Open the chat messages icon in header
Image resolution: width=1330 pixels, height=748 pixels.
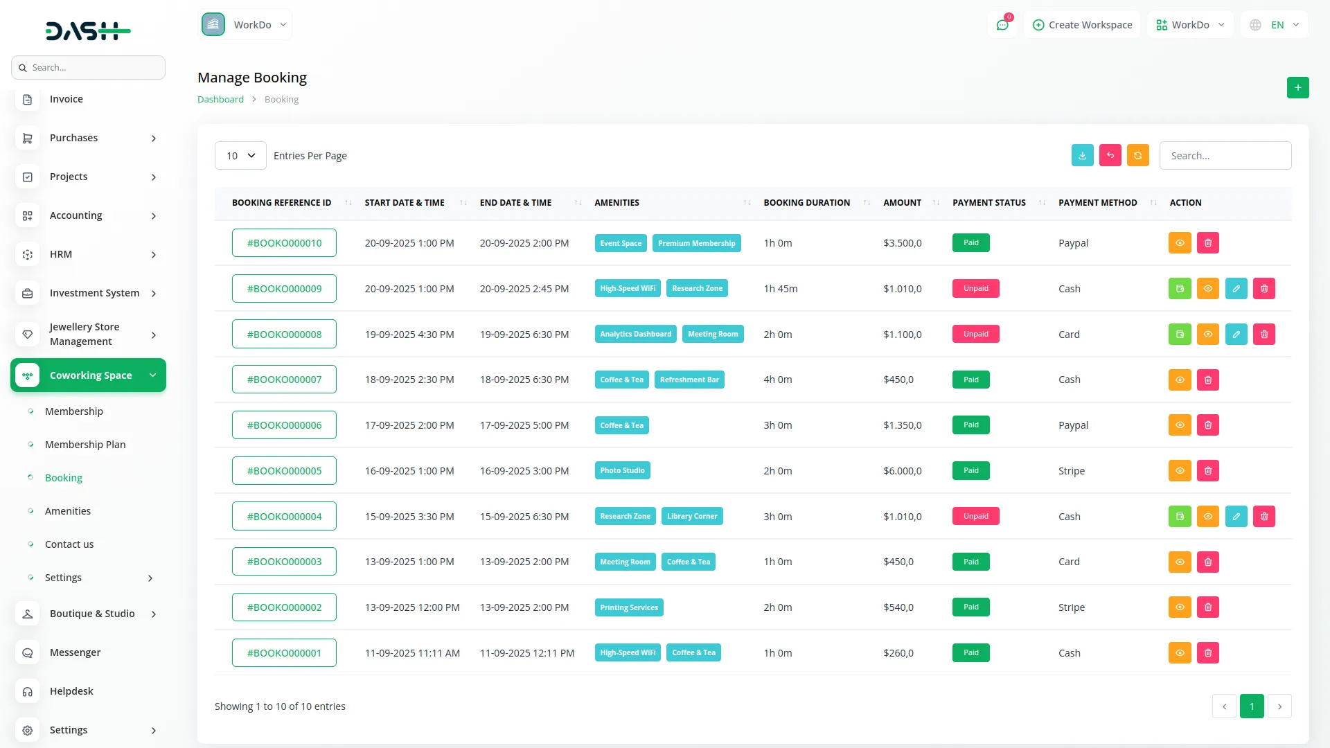[x=1002, y=25]
